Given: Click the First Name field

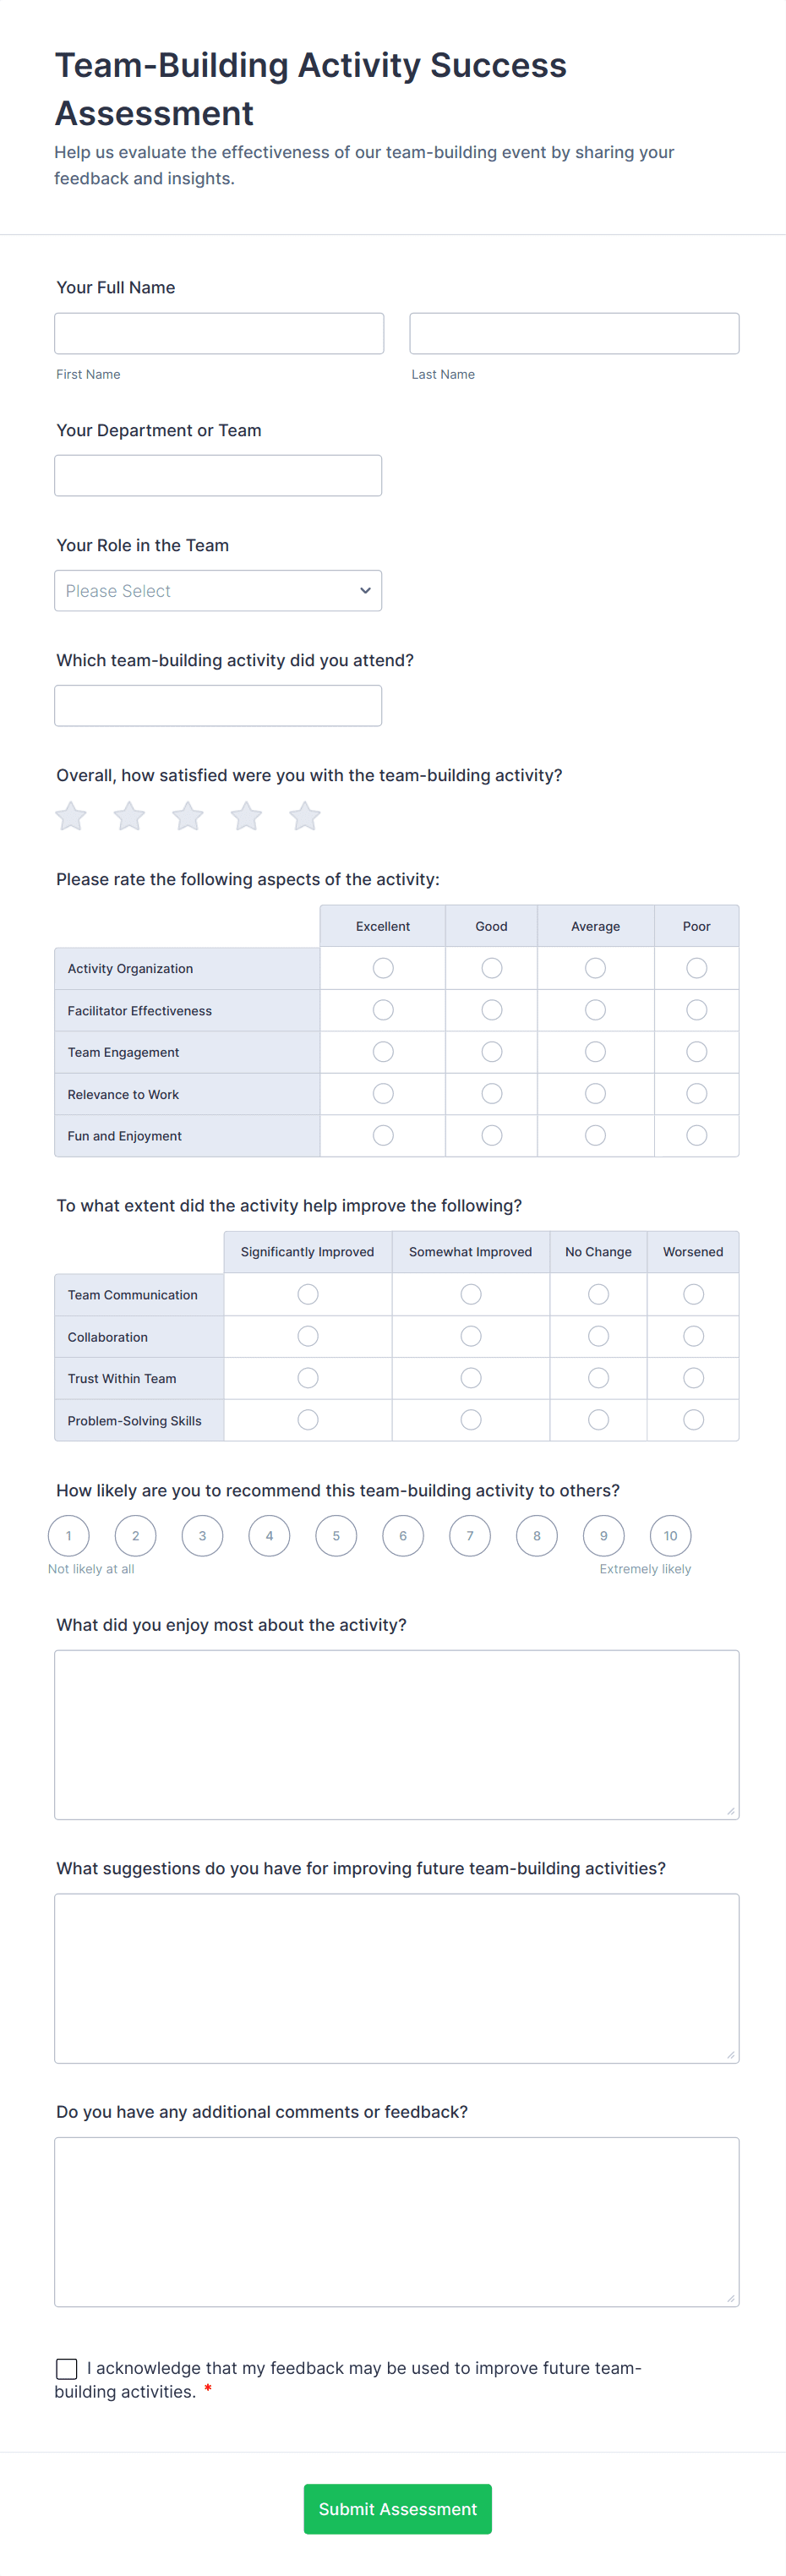Looking at the screenshot, I should [x=219, y=332].
